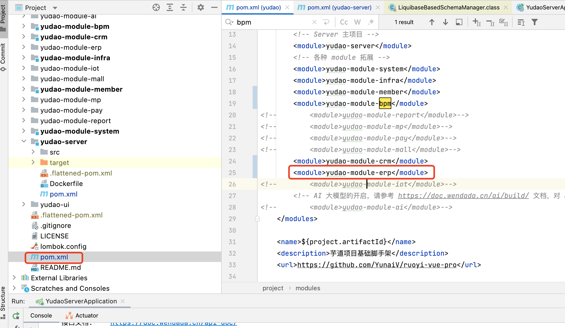
Task: Expand the src folder
Action: point(33,152)
